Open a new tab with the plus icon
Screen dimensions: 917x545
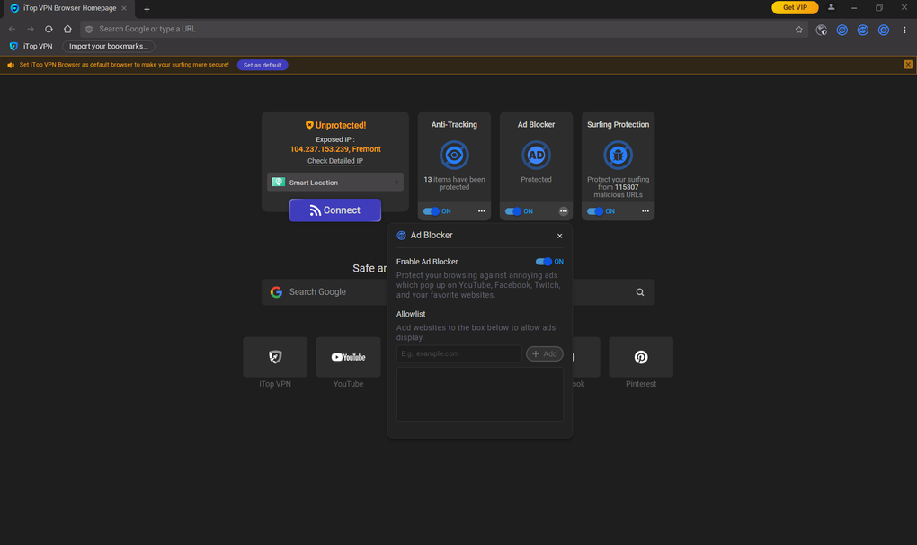click(147, 9)
